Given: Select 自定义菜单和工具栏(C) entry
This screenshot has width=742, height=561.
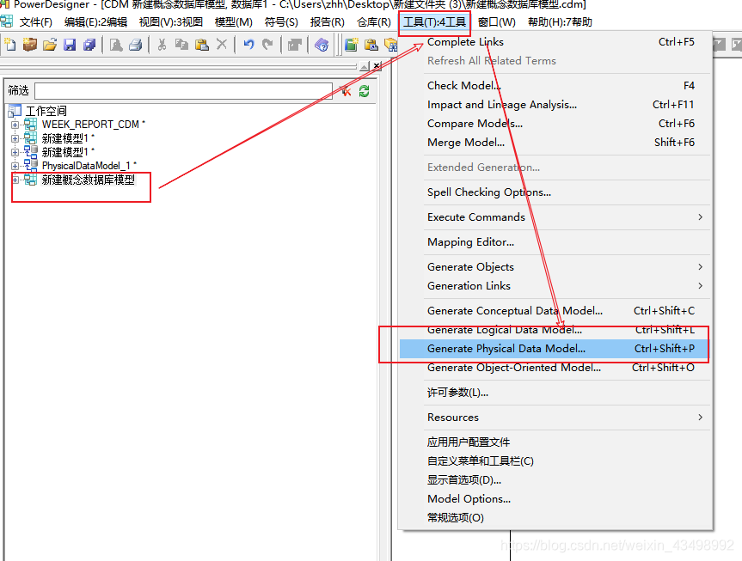Looking at the screenshot, I should pyautogui.click(x=554, y=460).
